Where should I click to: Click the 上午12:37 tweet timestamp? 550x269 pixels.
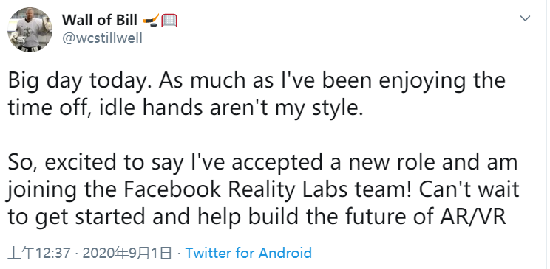pyautogui.click(x=39, y=253)
